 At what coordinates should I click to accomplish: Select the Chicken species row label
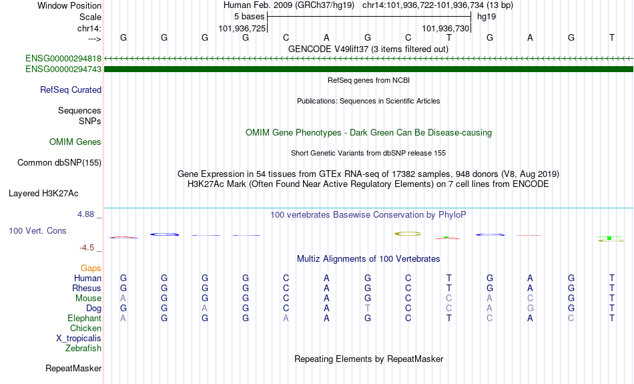point(85,328)
